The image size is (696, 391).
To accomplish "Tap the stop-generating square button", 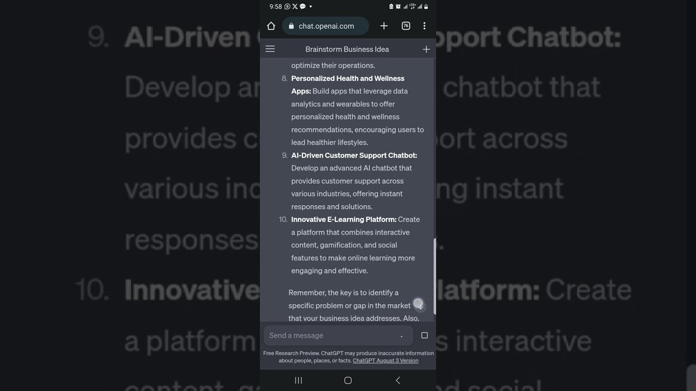I will point(424,335).
